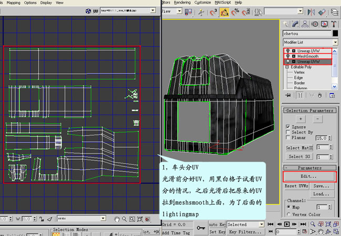Toggle the lock selection icon in UV editor
The width and height of the screenshot is (341, 236).
click(42, 219)
